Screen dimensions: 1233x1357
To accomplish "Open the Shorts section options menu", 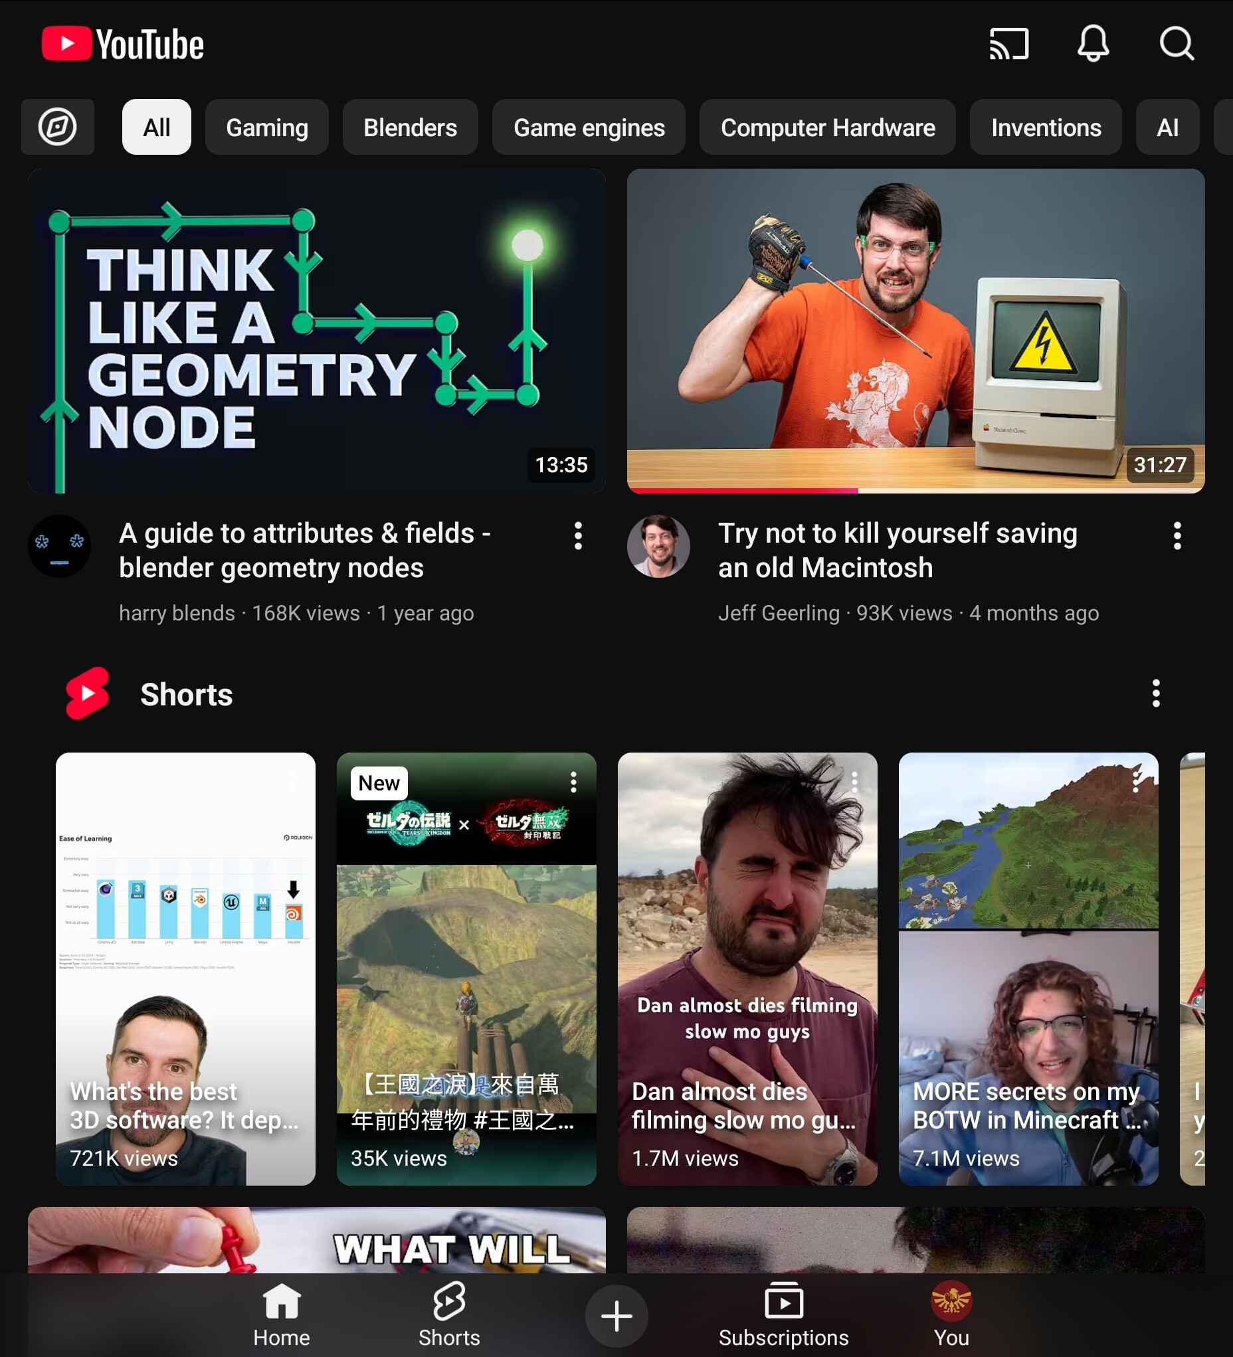I will (x=1155, y=693).
